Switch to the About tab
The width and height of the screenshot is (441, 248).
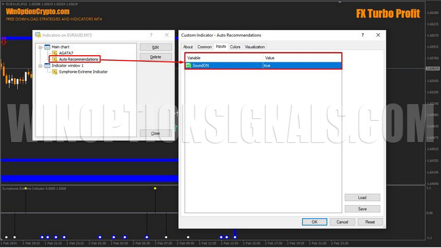click(188, 47)
